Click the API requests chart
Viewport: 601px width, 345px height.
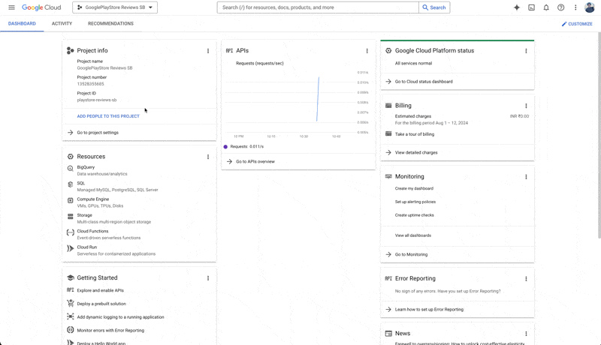297,102
